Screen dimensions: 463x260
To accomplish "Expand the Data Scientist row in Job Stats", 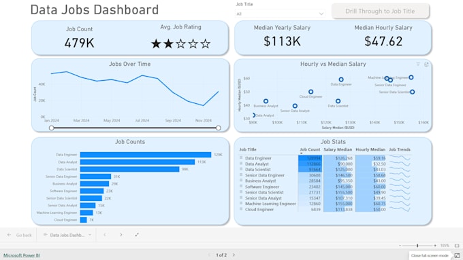I will click(x=241, y=169).
